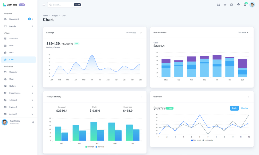Open the calendar picker icon in Earnings
The width and height of the screenshot is (259, 155).
tap(140, 33)
